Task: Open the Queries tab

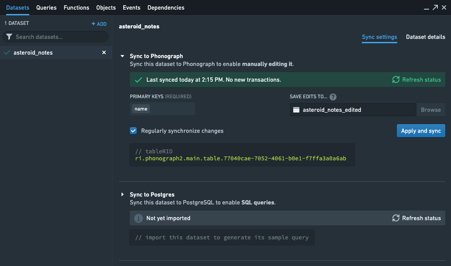Action: [x=46, y=8]
